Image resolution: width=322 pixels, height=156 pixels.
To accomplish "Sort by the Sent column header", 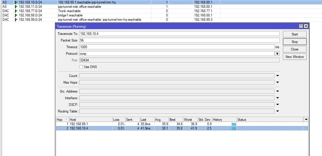I will click(x=133, y=120).
